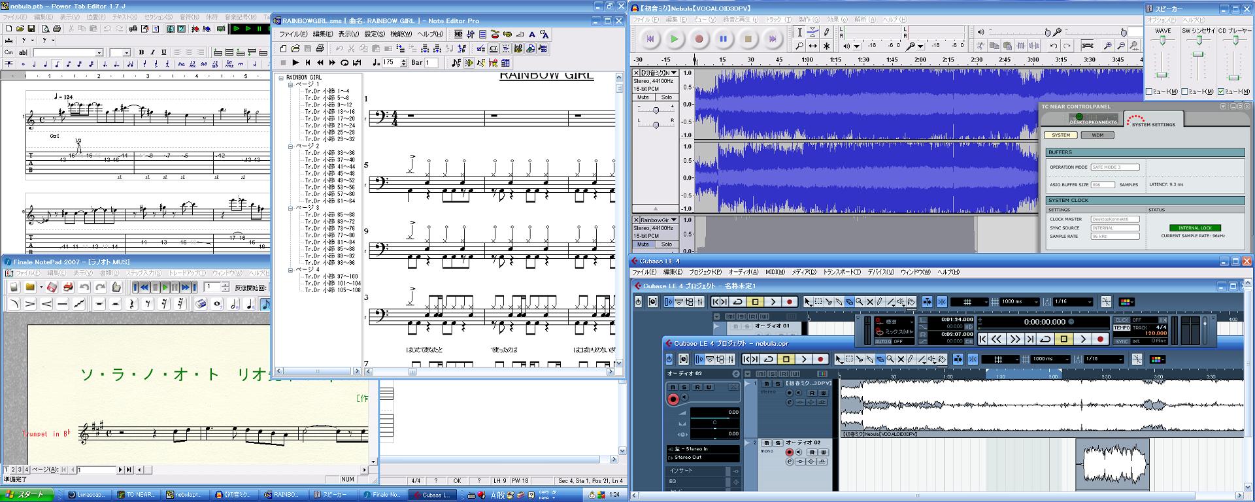Open the オプション(P) menu in the Speaker window
Viewport: 1255px width, 502px height.
1162,20
